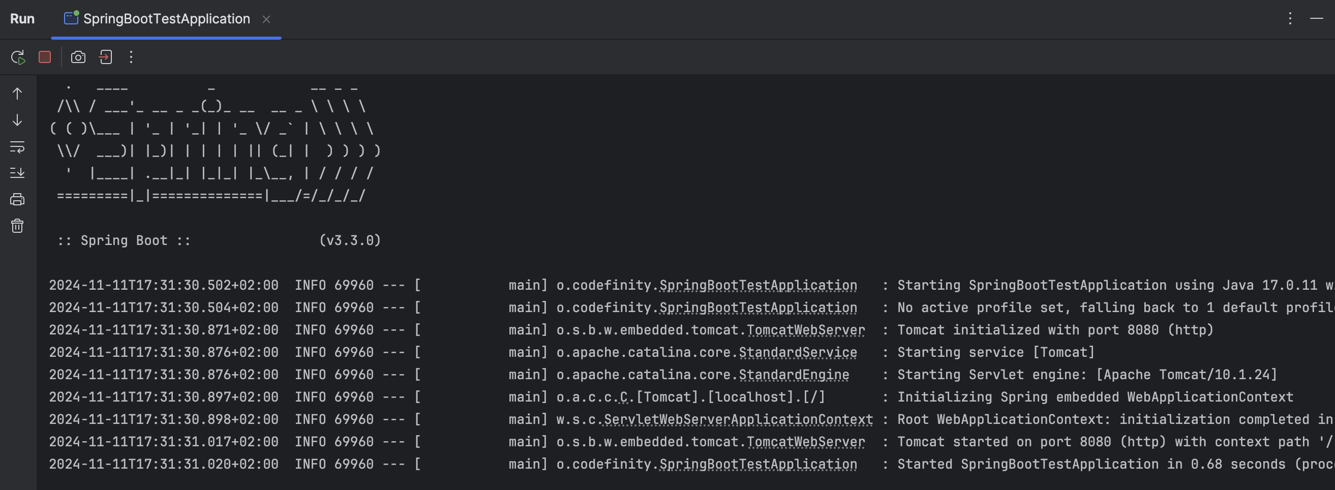Click the Spring Boot version (v3.3.0) text
The height and width of the screenshot is (490, 1335).
tap(350, 240)
